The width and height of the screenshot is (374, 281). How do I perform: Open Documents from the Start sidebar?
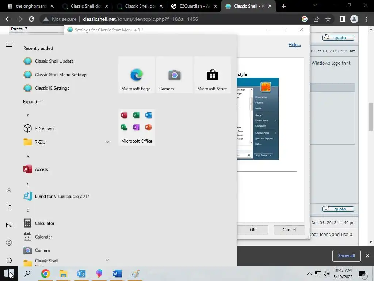(9, 207)
